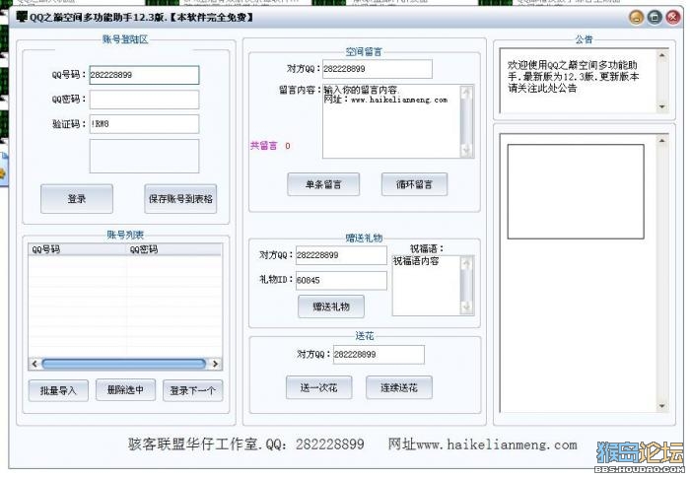Click the QQ密码 column header in account list
690x478 pixels.
(174, 249)
